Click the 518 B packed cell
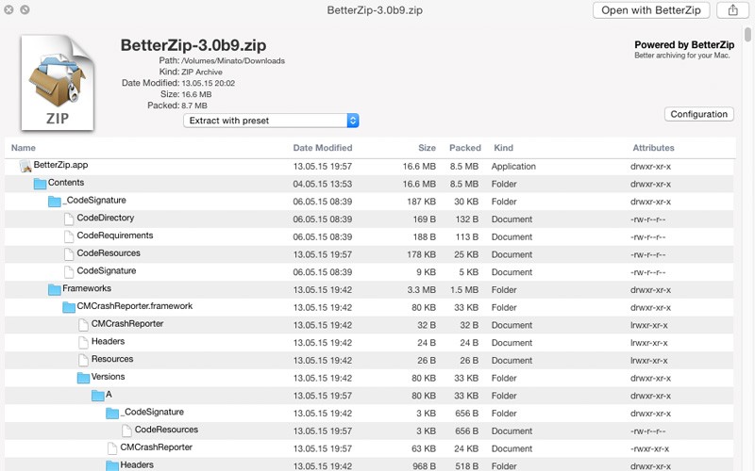 pos(466,466)
